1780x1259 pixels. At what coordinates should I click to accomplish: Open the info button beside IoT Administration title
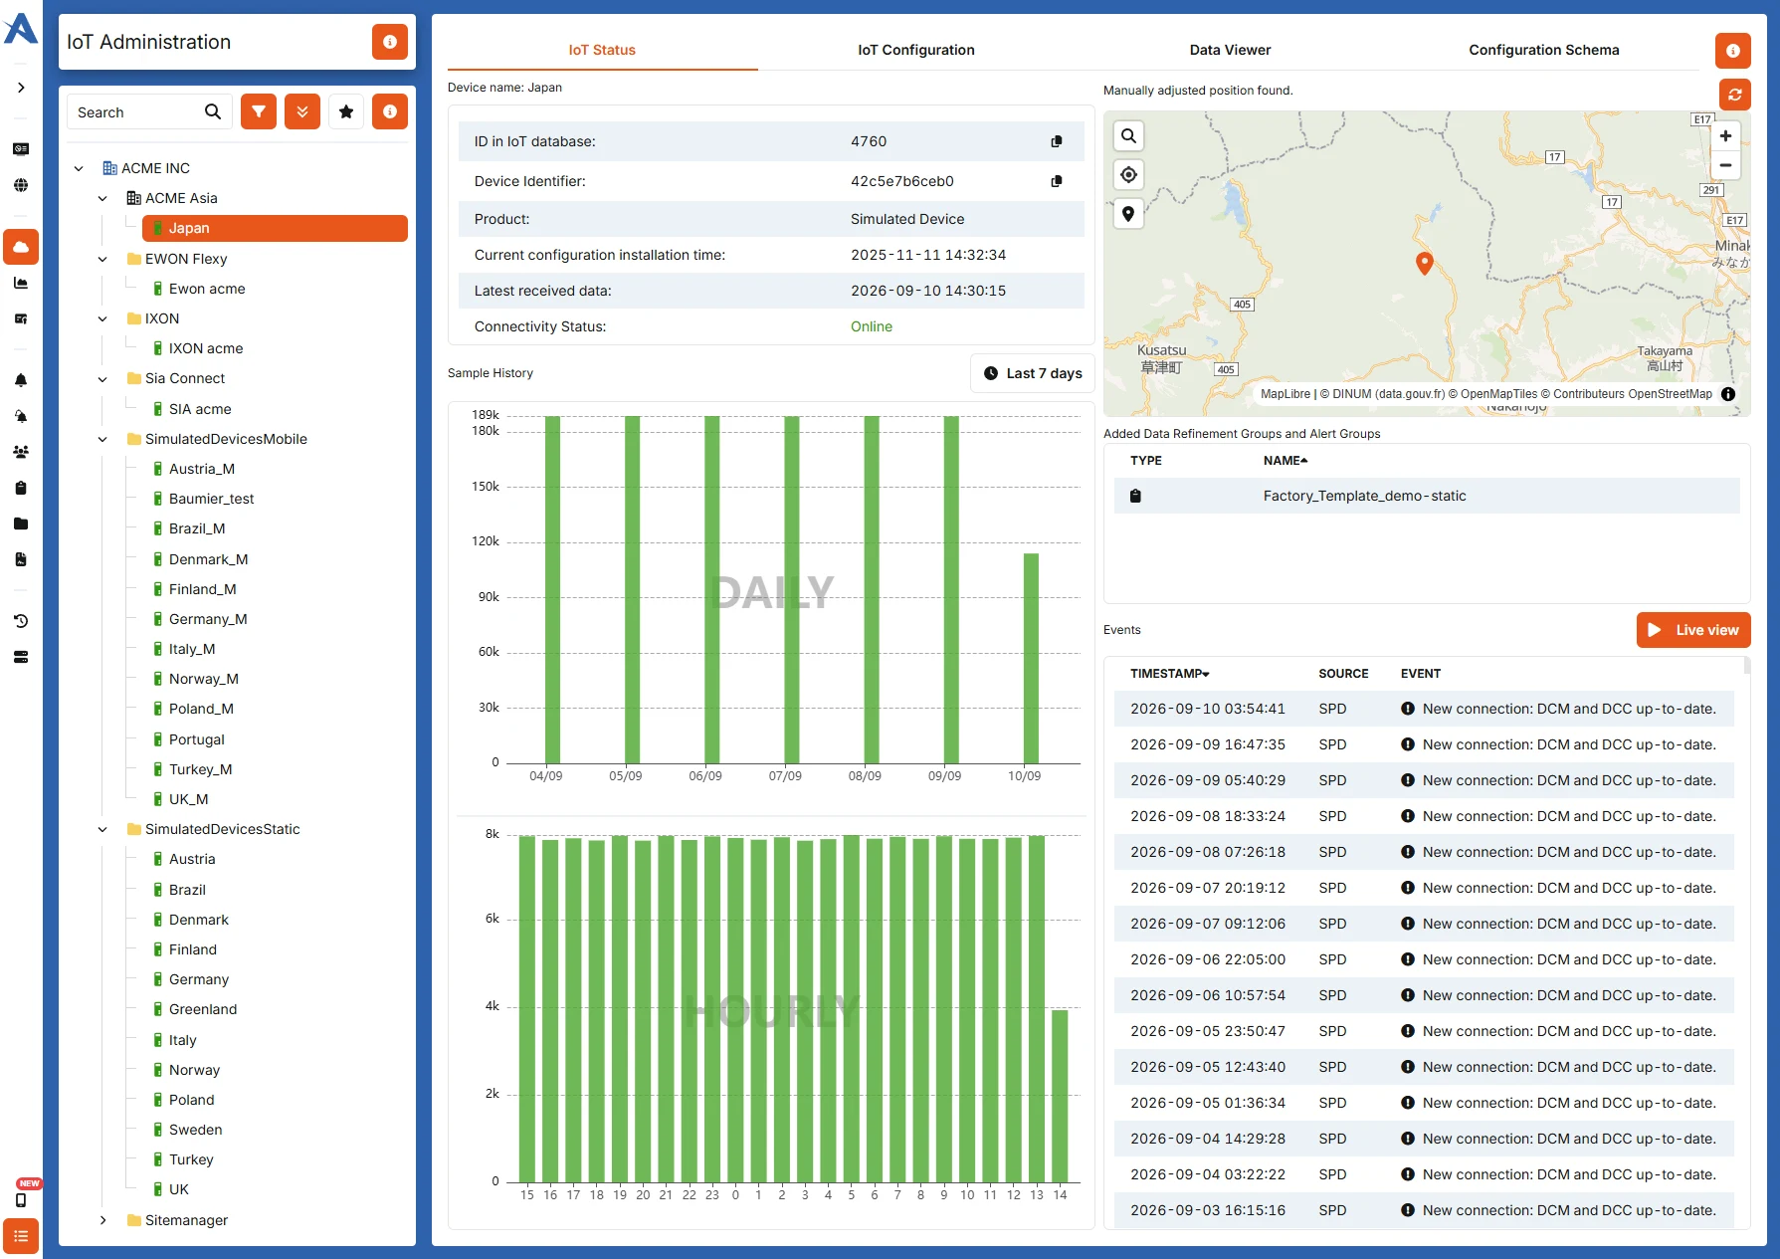coord(390,42)
